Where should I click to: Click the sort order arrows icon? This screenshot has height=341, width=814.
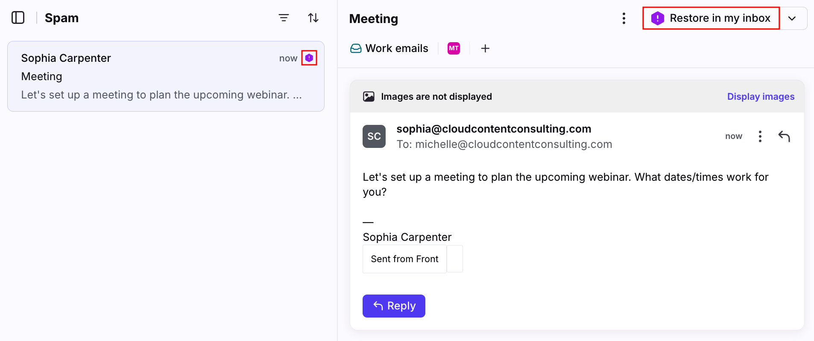[x=313, y=18]
